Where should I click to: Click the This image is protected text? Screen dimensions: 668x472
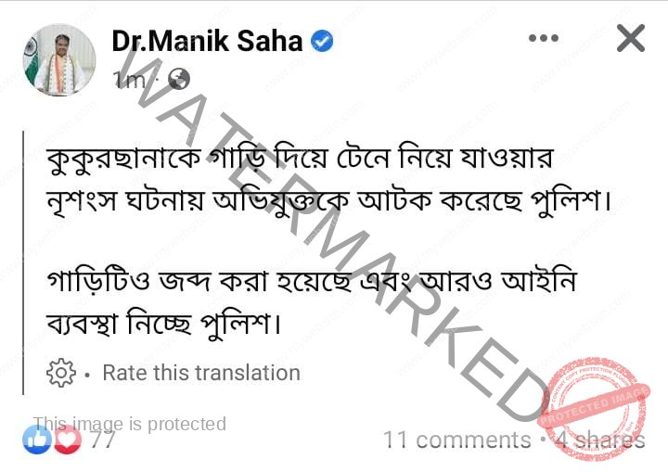coord(130,424)
